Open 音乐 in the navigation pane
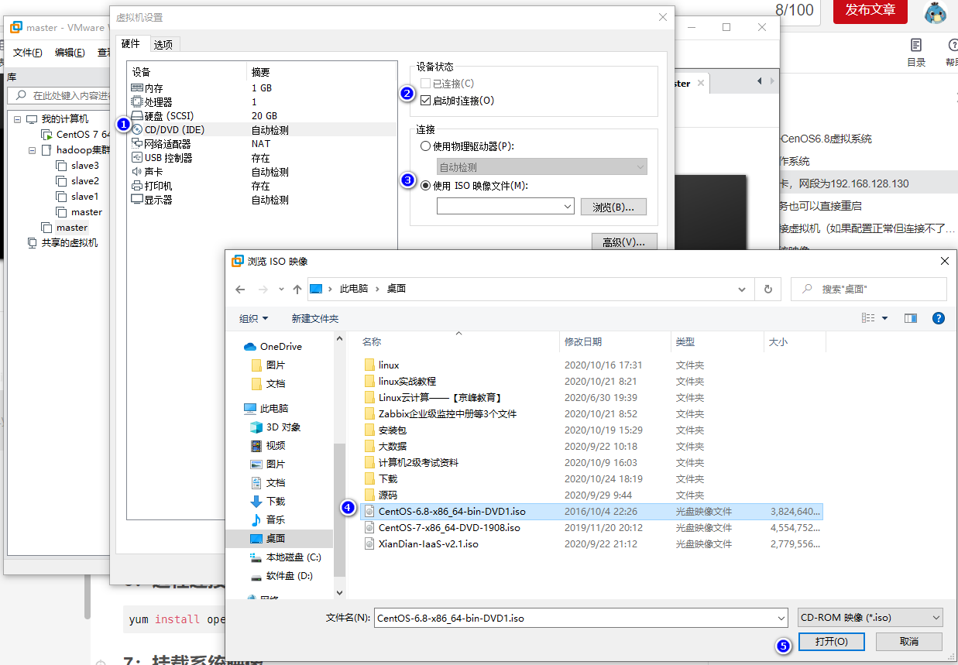 268,519
